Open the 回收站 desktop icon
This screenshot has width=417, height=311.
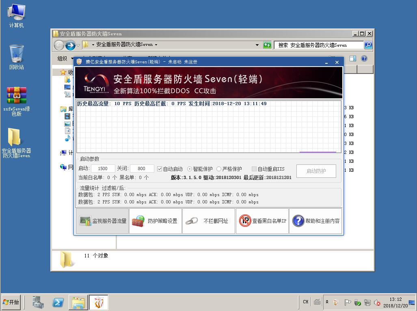click(x=17, y=57)
